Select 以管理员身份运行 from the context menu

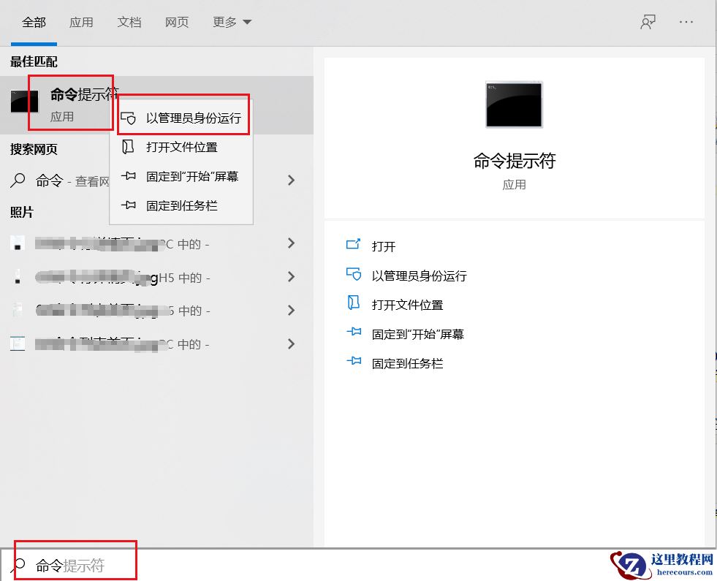191,118
